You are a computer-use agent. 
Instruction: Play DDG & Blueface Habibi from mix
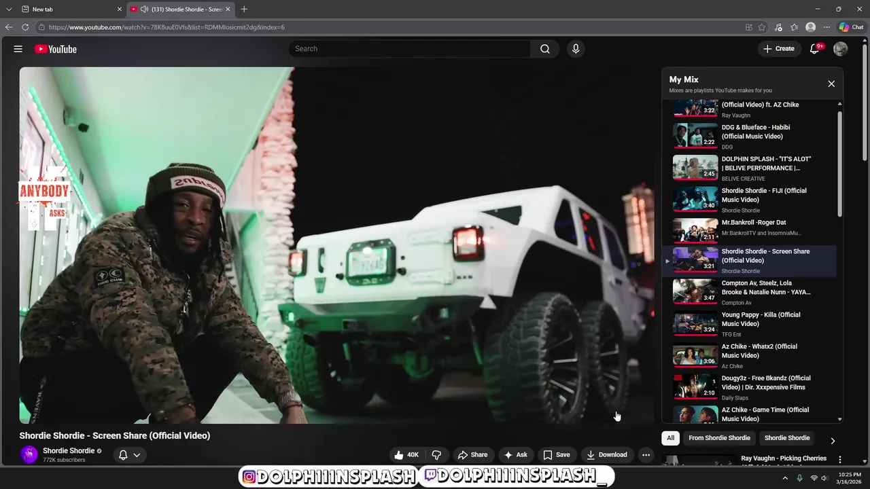pos(750,137)
